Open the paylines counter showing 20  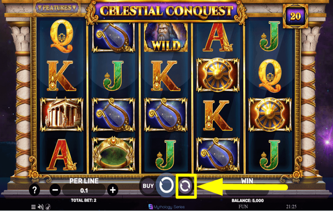(295, 16)
